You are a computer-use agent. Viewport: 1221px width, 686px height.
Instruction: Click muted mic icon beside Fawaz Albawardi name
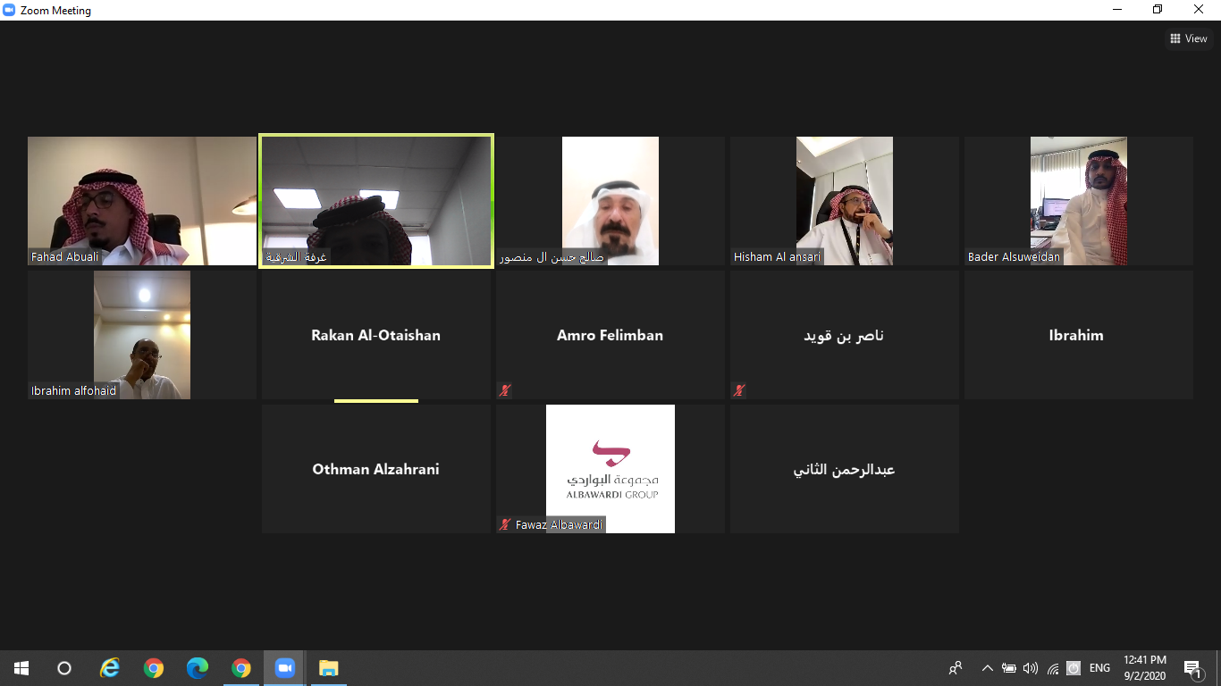(x=505, y=525)
